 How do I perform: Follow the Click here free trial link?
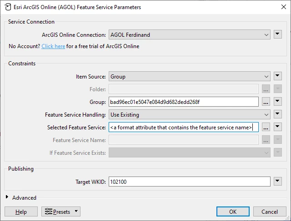click(x=53, y=46)
